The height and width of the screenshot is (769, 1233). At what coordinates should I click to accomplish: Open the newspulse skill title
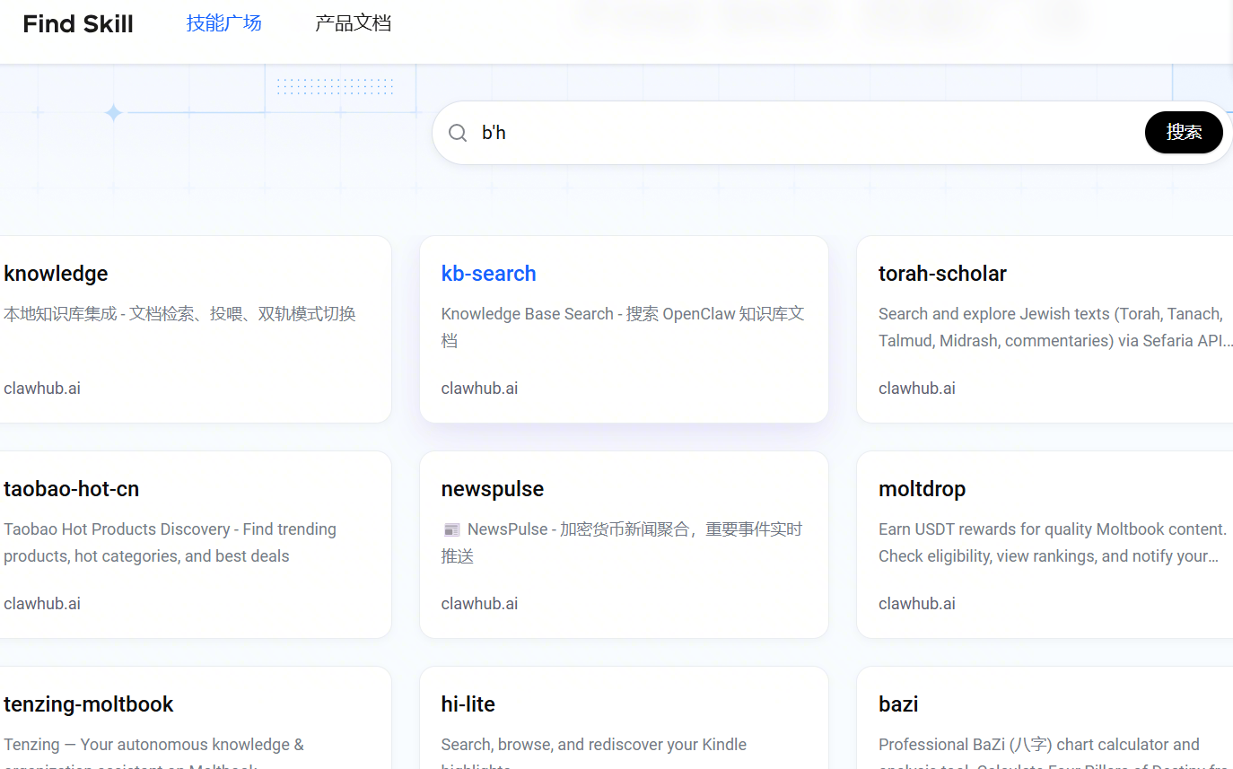tap(492, 489)
